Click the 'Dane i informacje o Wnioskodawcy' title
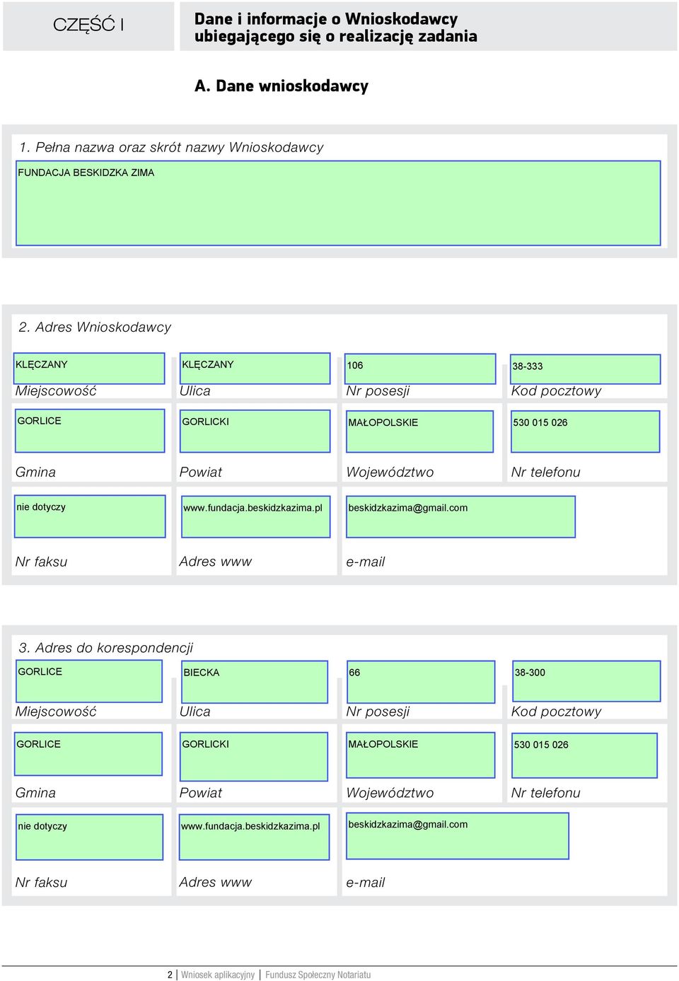 point(326,19)
